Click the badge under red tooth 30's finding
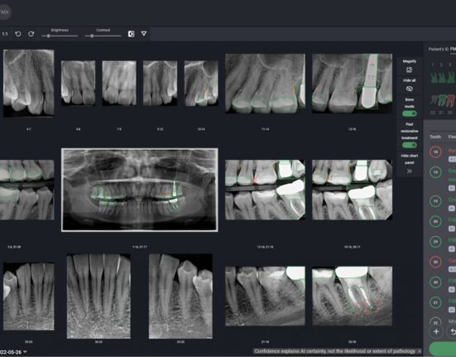456x357 pixels. pyautogui.click(x=452, y=269)
